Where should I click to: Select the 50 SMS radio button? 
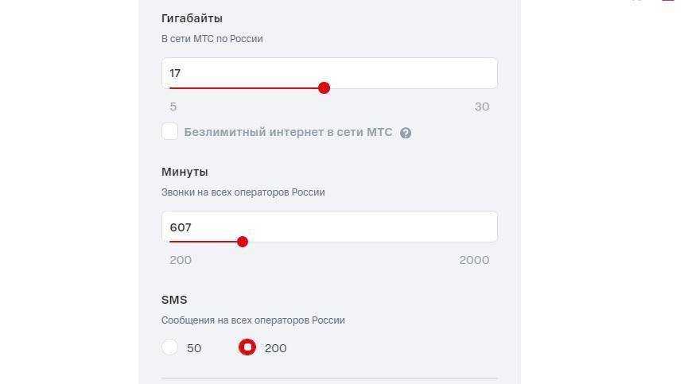[169, 347]
